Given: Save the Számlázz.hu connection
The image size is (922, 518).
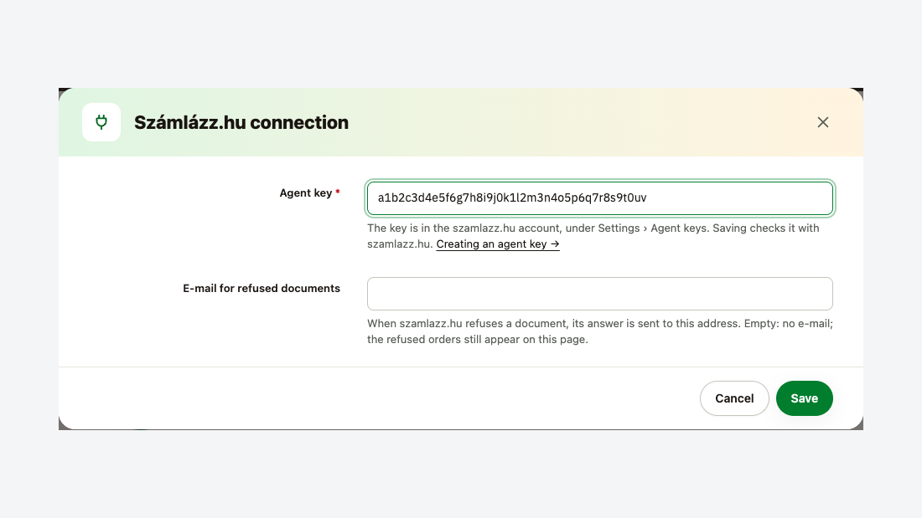Looking at the screenshot, I should [804, 398].
